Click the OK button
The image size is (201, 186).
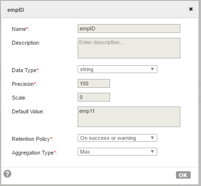(x=183, y=175)
